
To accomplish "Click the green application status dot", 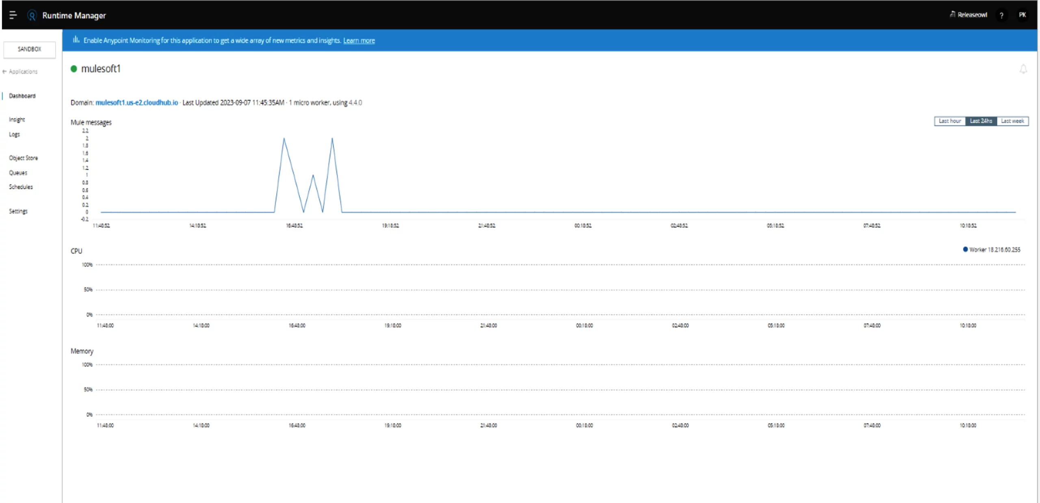I will pyautogui.click(x=74, y=69).
